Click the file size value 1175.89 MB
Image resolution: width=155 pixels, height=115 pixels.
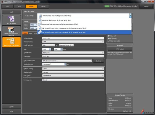pos(127,111)
